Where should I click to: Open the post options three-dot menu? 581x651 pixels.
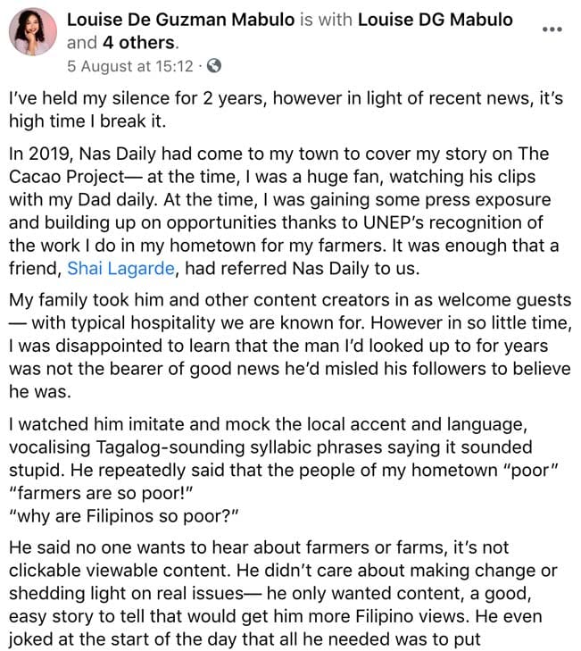click(x=552, y=29)
